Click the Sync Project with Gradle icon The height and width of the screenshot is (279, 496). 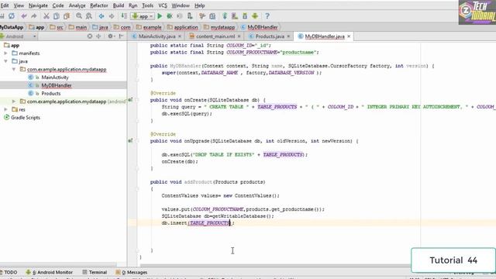[225, 15]
